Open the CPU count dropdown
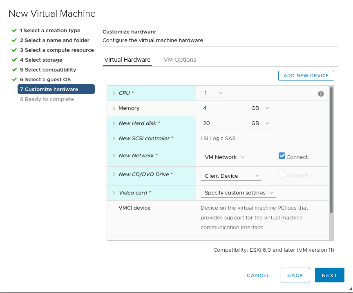 coord(213,93)
